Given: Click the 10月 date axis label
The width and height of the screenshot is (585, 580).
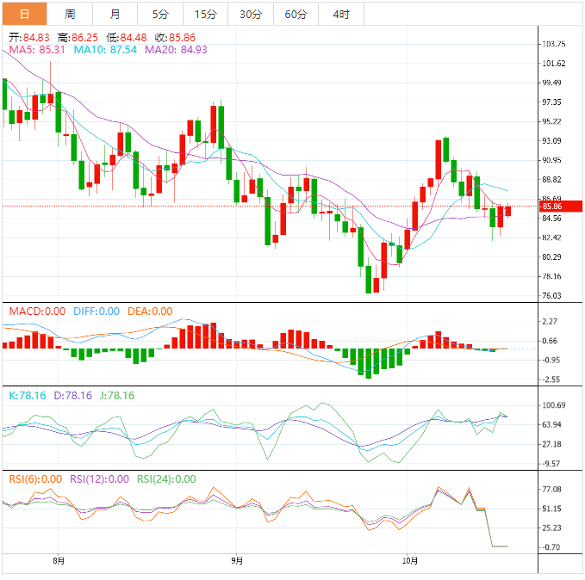Looking at the screenshot, I should [409, 561].
